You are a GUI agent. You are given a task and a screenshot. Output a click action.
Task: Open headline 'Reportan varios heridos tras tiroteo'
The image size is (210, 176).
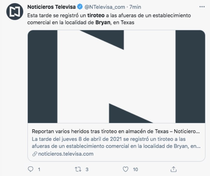coord(116,132)
